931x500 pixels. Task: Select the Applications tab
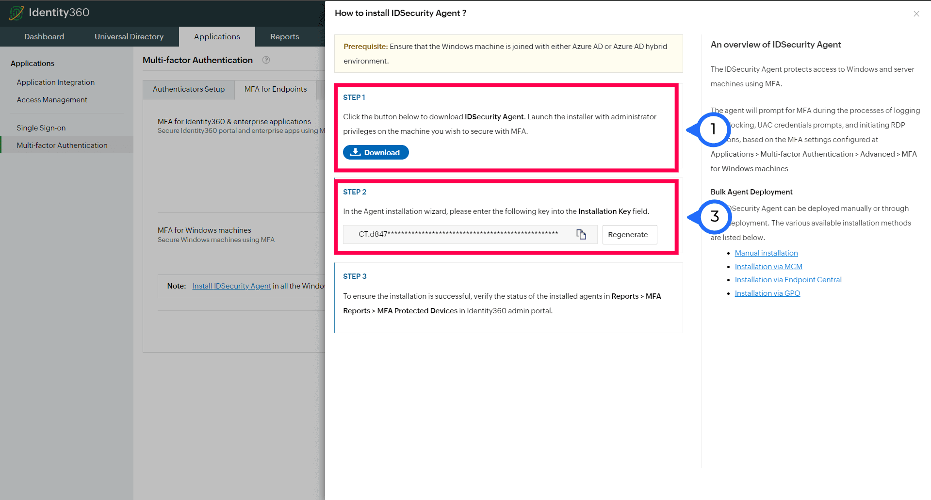217,37
